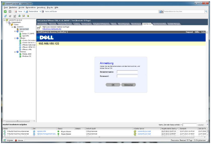Click the Windows DC VM icon
The height and width of the screenshot is (144, 211).
click(20, 56)
